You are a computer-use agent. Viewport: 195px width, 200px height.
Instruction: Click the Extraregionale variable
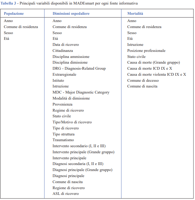(64, 75)
